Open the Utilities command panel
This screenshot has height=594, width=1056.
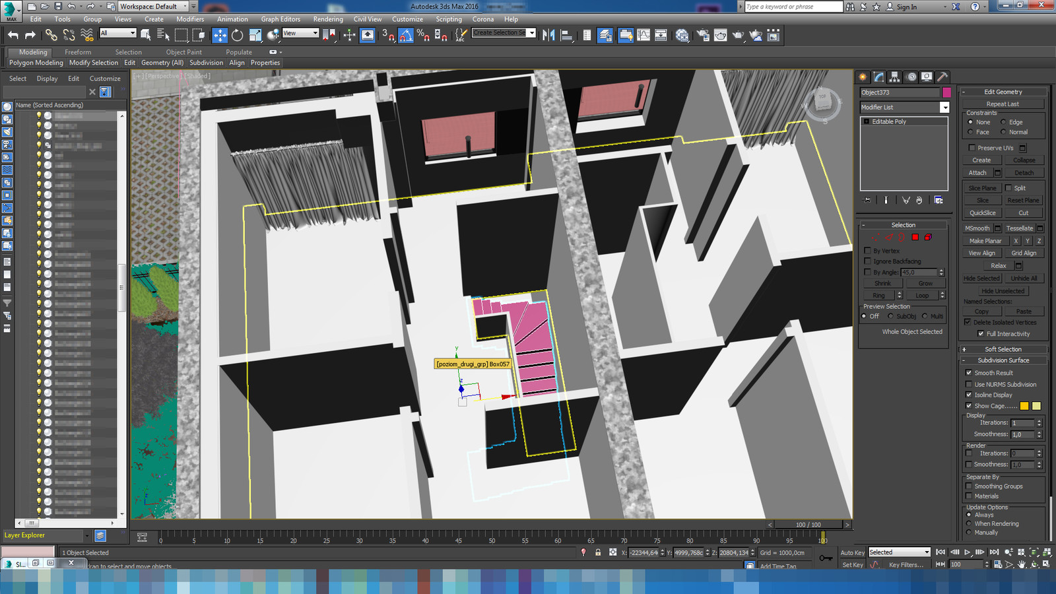942,77
